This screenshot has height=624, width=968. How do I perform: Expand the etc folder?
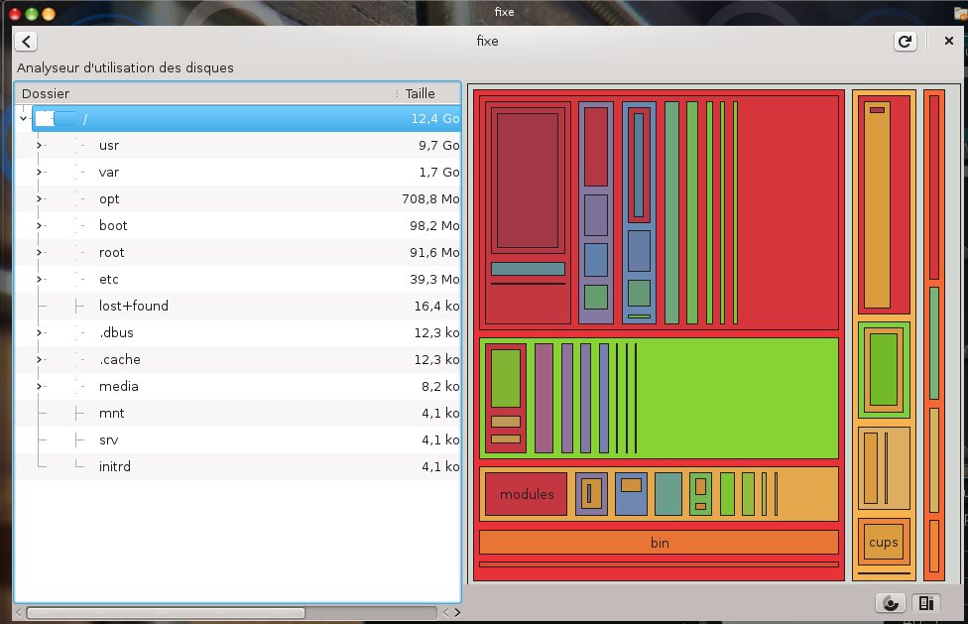40,279
